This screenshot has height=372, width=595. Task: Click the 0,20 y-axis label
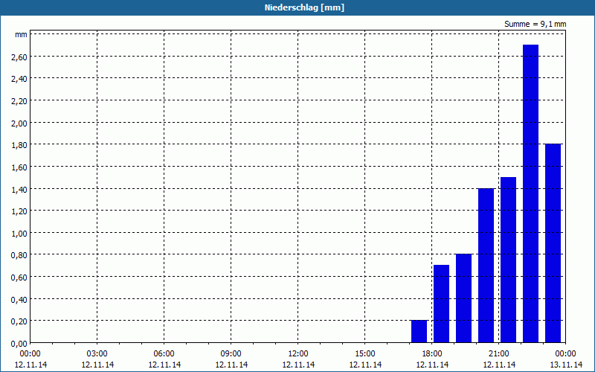19,321
